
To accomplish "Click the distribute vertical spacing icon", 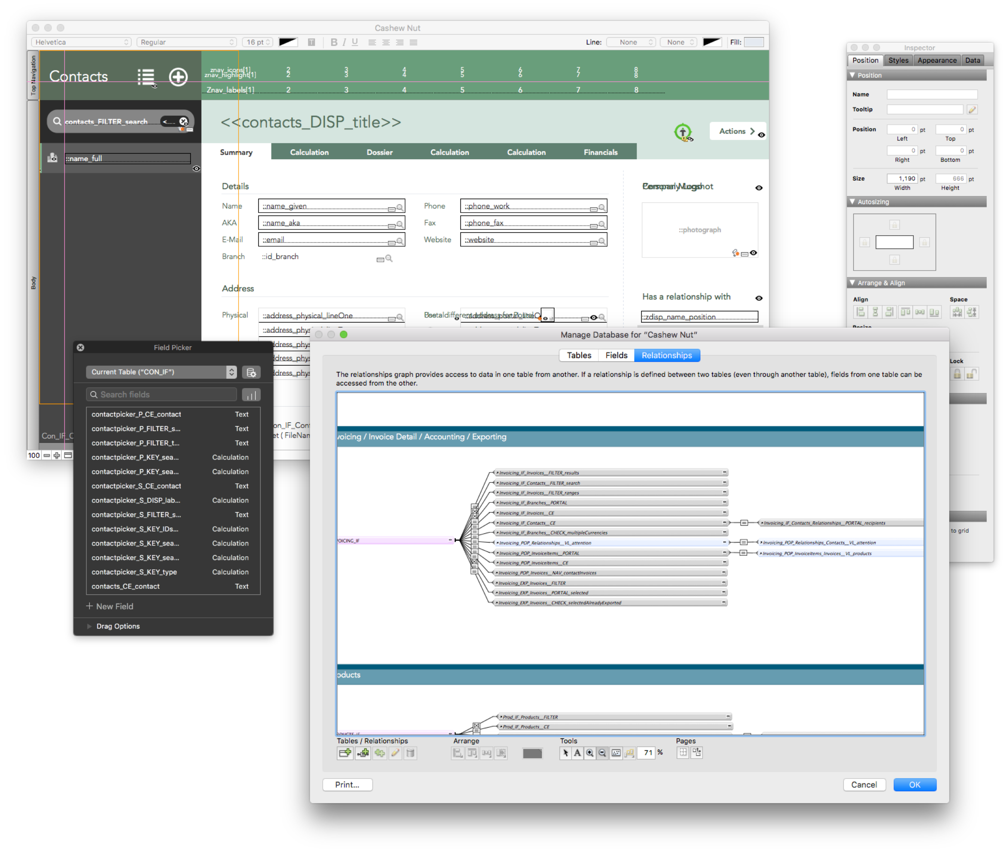I will [x=971, y=312].
